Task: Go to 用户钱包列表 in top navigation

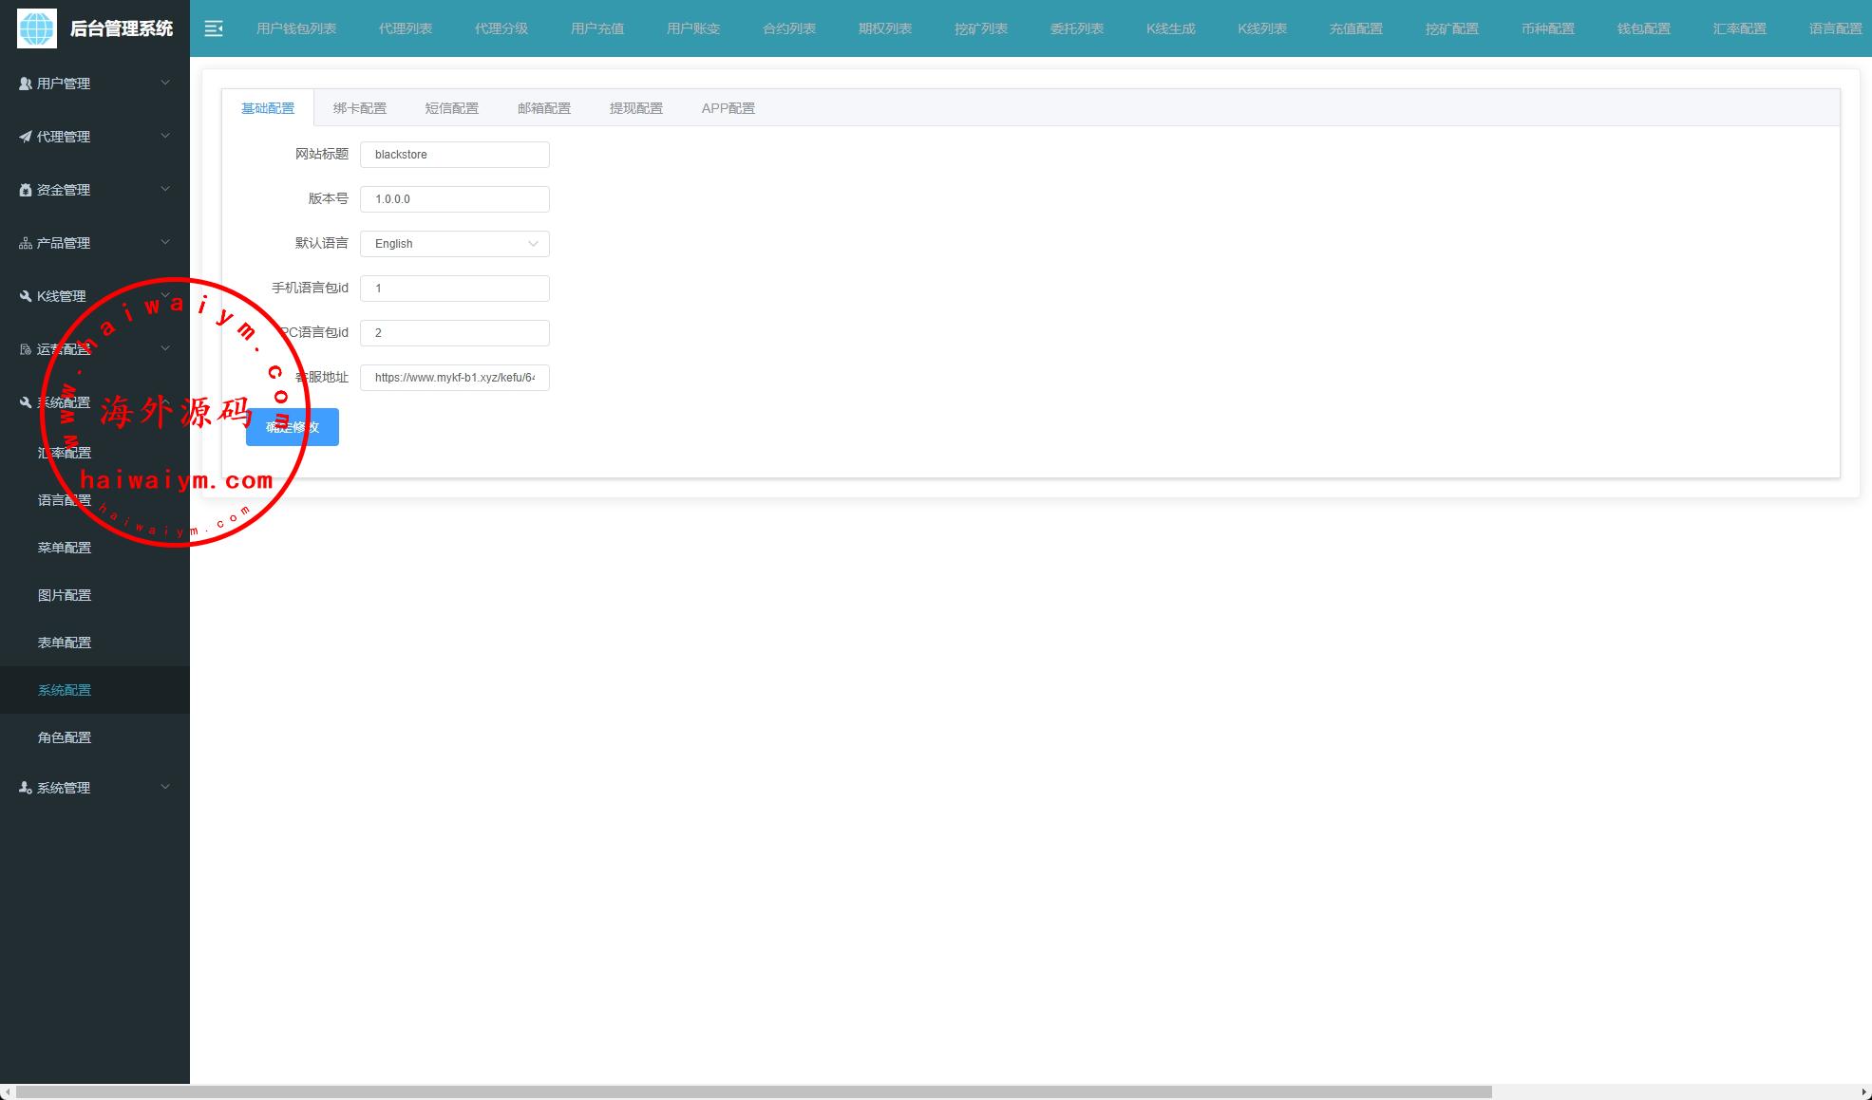Action: pyautogui.click(x=296, y=28)
